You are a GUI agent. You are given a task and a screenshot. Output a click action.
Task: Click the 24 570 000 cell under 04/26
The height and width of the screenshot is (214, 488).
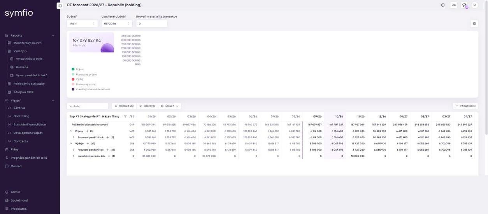pyautogui.click(x=209, y=156)
